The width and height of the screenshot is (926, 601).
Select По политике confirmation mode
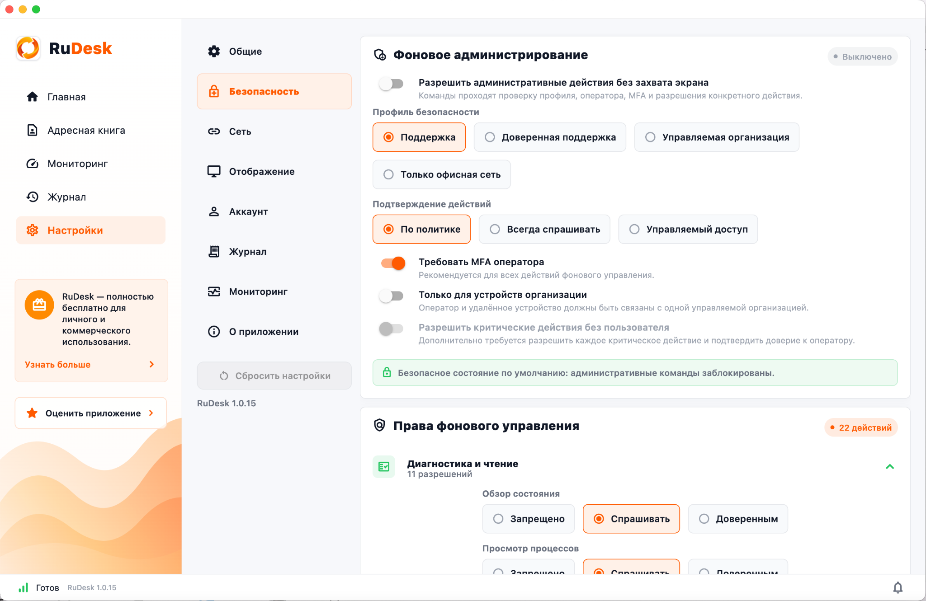(x=422, y=229)
